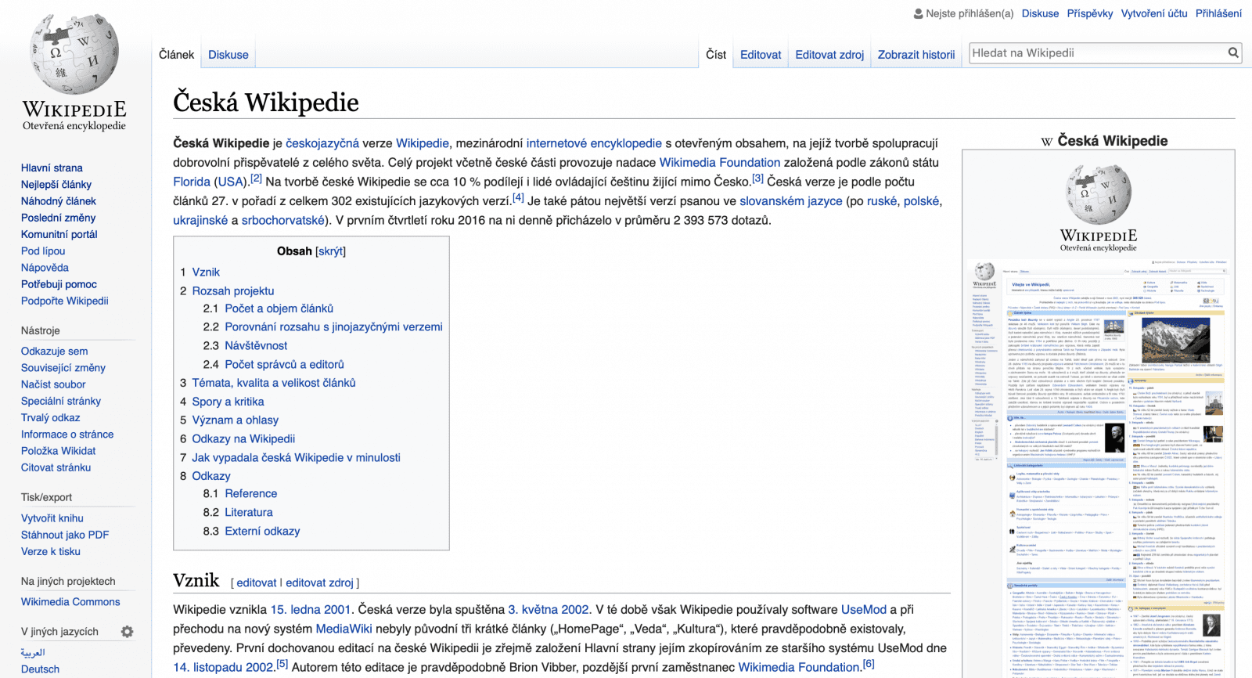
Task: Click Vytvoření účtu link
Action: point(1154,13)
